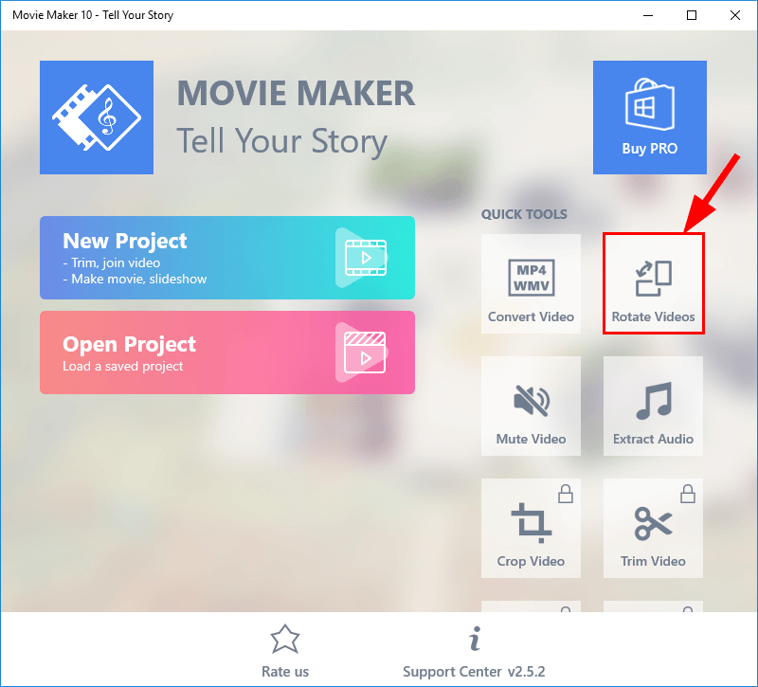Maximize the Movie Maker window
Viewport: 758px width, 687px height.
tap(692, 15)
